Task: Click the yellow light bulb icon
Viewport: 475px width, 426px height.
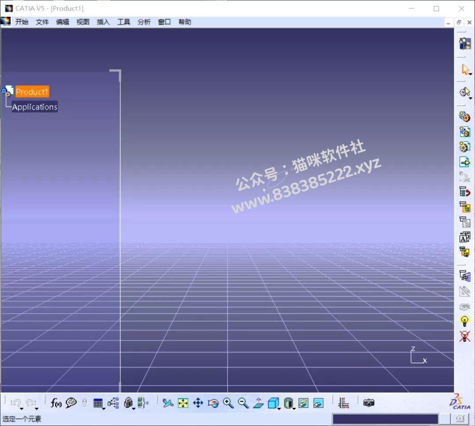Action: click(x=464, y=321)
